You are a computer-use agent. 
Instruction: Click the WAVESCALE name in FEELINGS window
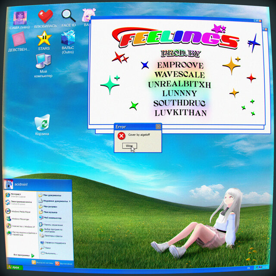[x=180, y=75]
